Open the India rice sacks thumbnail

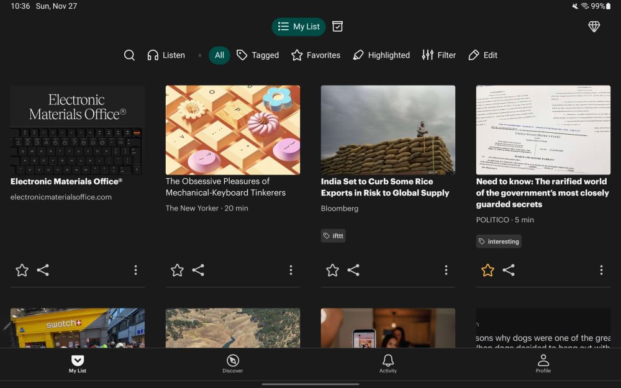click(388, 130)
